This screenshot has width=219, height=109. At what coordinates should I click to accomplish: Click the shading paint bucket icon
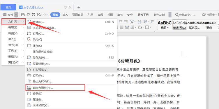tap(140, 27)
